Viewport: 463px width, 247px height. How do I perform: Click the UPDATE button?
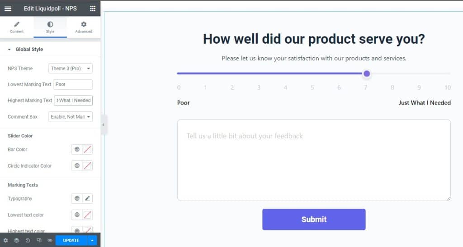(x=71, y=240)
